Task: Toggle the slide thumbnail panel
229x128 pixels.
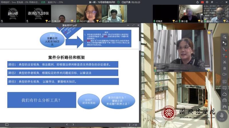Action: click(7, 125)
